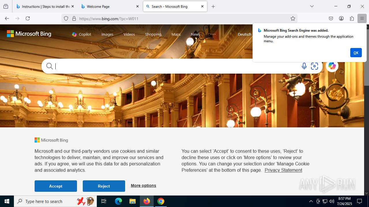This screenshot has height=207, width=369.
Task: Open the Privacy Statement link
Action: pyautogui.click(x=283, y=170)
